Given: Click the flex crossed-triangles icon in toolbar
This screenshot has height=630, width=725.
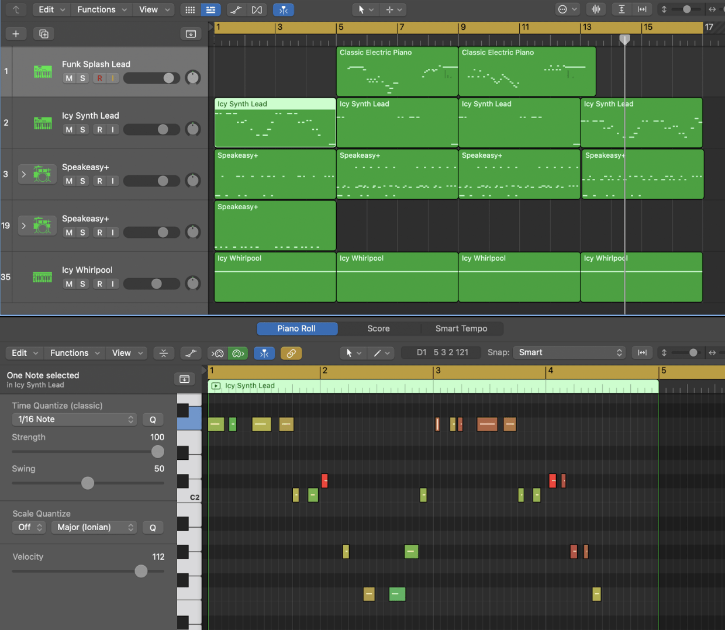Looking at the screenshot, I should click(257, 10).
